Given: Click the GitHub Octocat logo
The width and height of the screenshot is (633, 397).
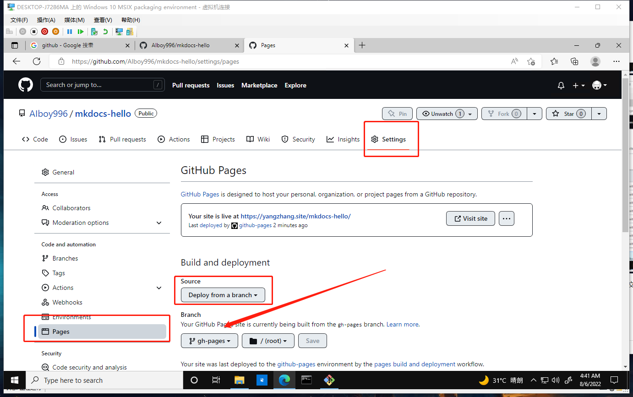Looking at the screenshot, I should pos(26,85).
